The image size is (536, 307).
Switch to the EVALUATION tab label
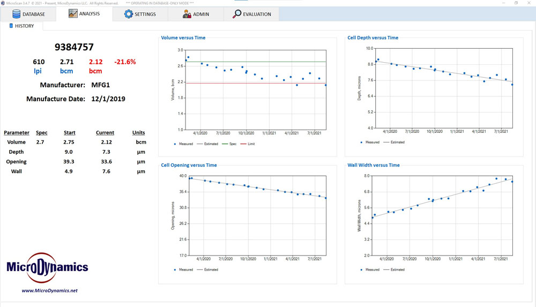tap(257, 14)
